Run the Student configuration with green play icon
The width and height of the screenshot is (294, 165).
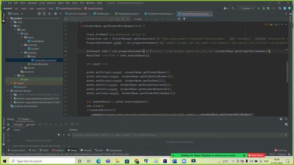(x=259, y=8)
